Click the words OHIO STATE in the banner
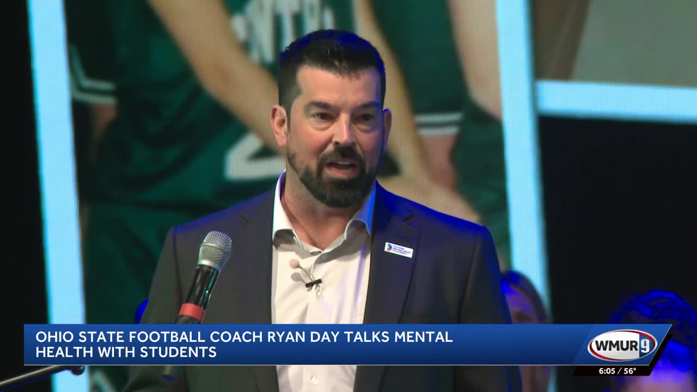Screen dimensions: 697x392 tap(68, 338)
